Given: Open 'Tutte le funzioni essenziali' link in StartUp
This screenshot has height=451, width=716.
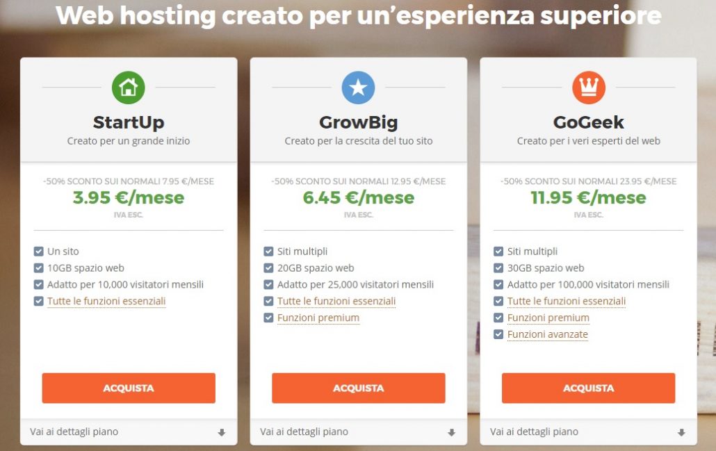Looking at the screenshot, I should (106, 302).
